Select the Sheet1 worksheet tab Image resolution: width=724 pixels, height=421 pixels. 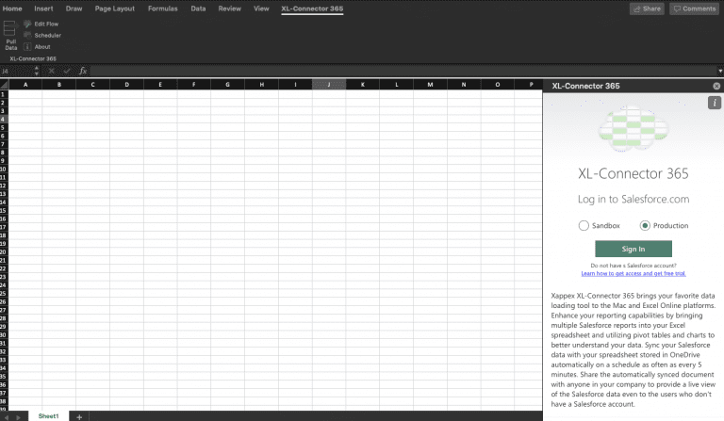coord(48,415)
